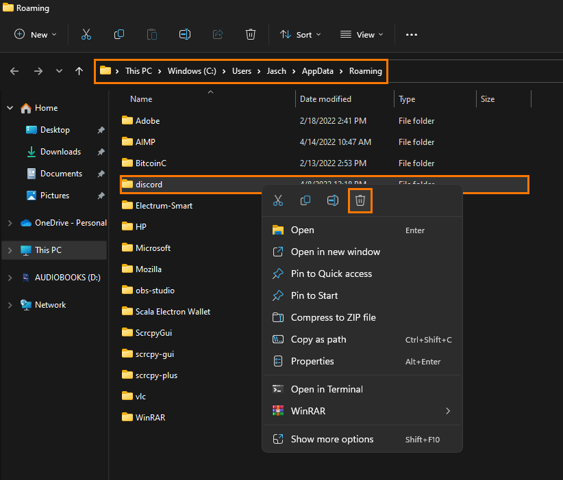Click the Windows (C:) breadcrumb segment

click(192, 71)
